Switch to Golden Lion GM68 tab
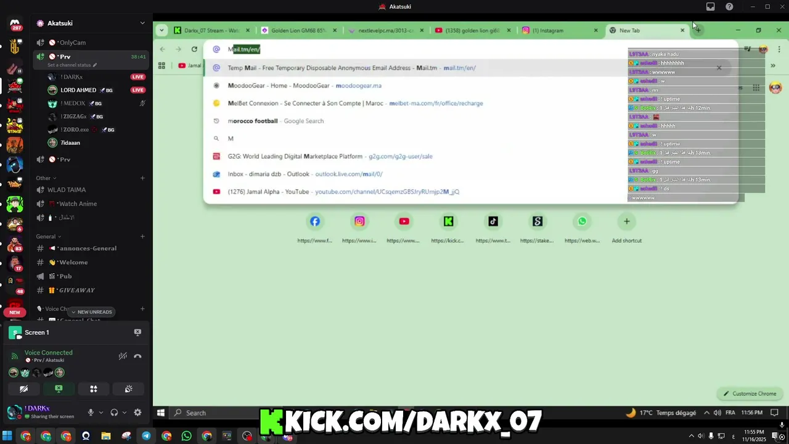The image size is (789, 444). [x=300, y=30]
